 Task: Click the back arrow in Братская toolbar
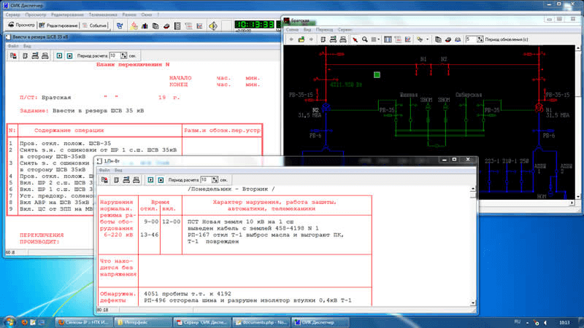coord(290,39)
